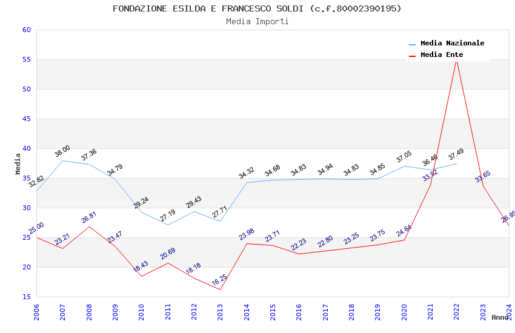This screenshot has width=515, height=333.
Task: Click the 23.47 Ente data label
Action: pyautogui.click(x=115, y=237)
